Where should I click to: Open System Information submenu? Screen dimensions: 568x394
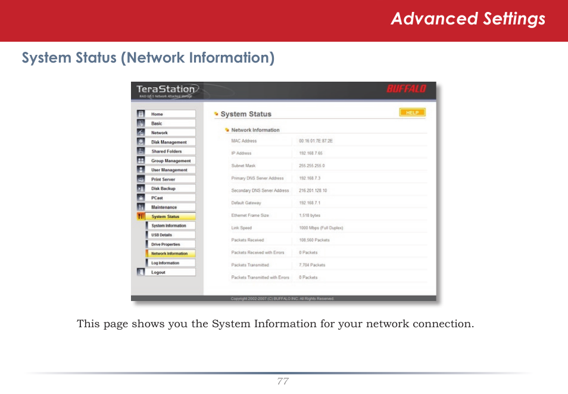point(171,225)
